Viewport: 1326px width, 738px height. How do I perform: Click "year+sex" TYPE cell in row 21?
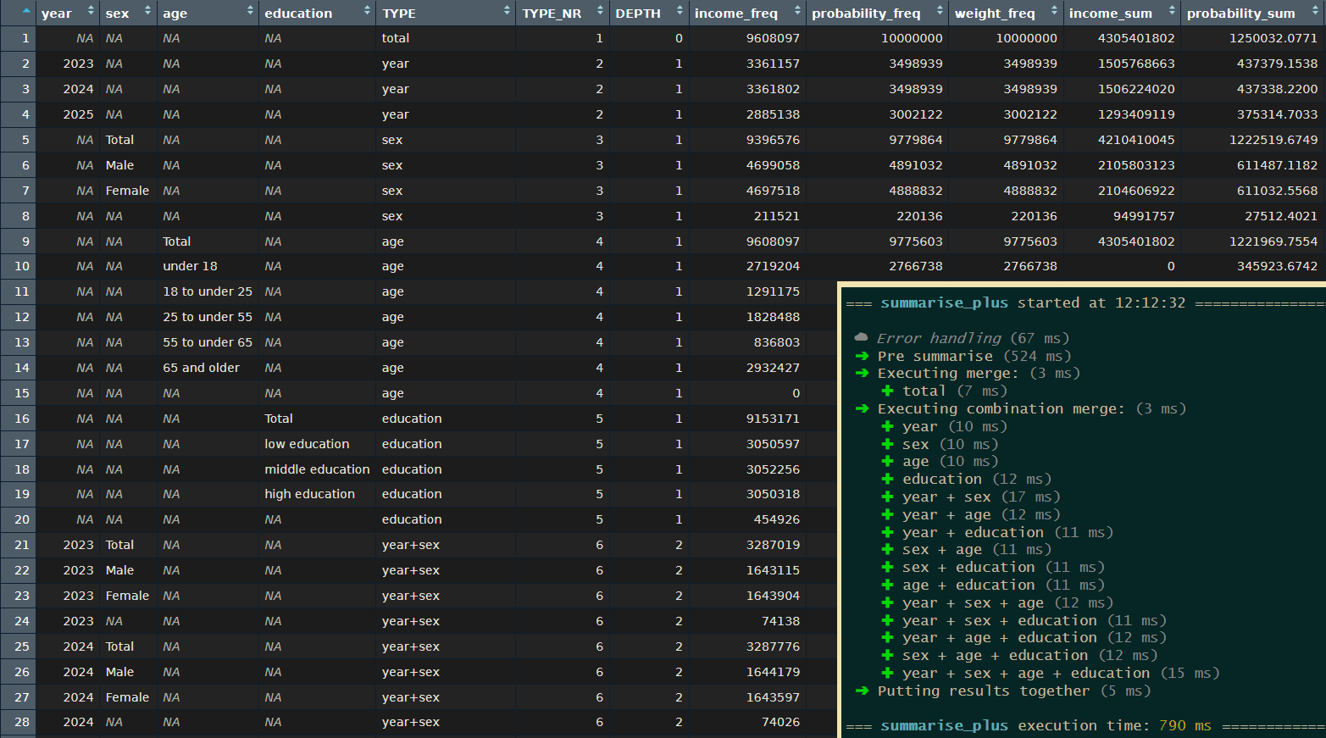[x=410, y=545]
